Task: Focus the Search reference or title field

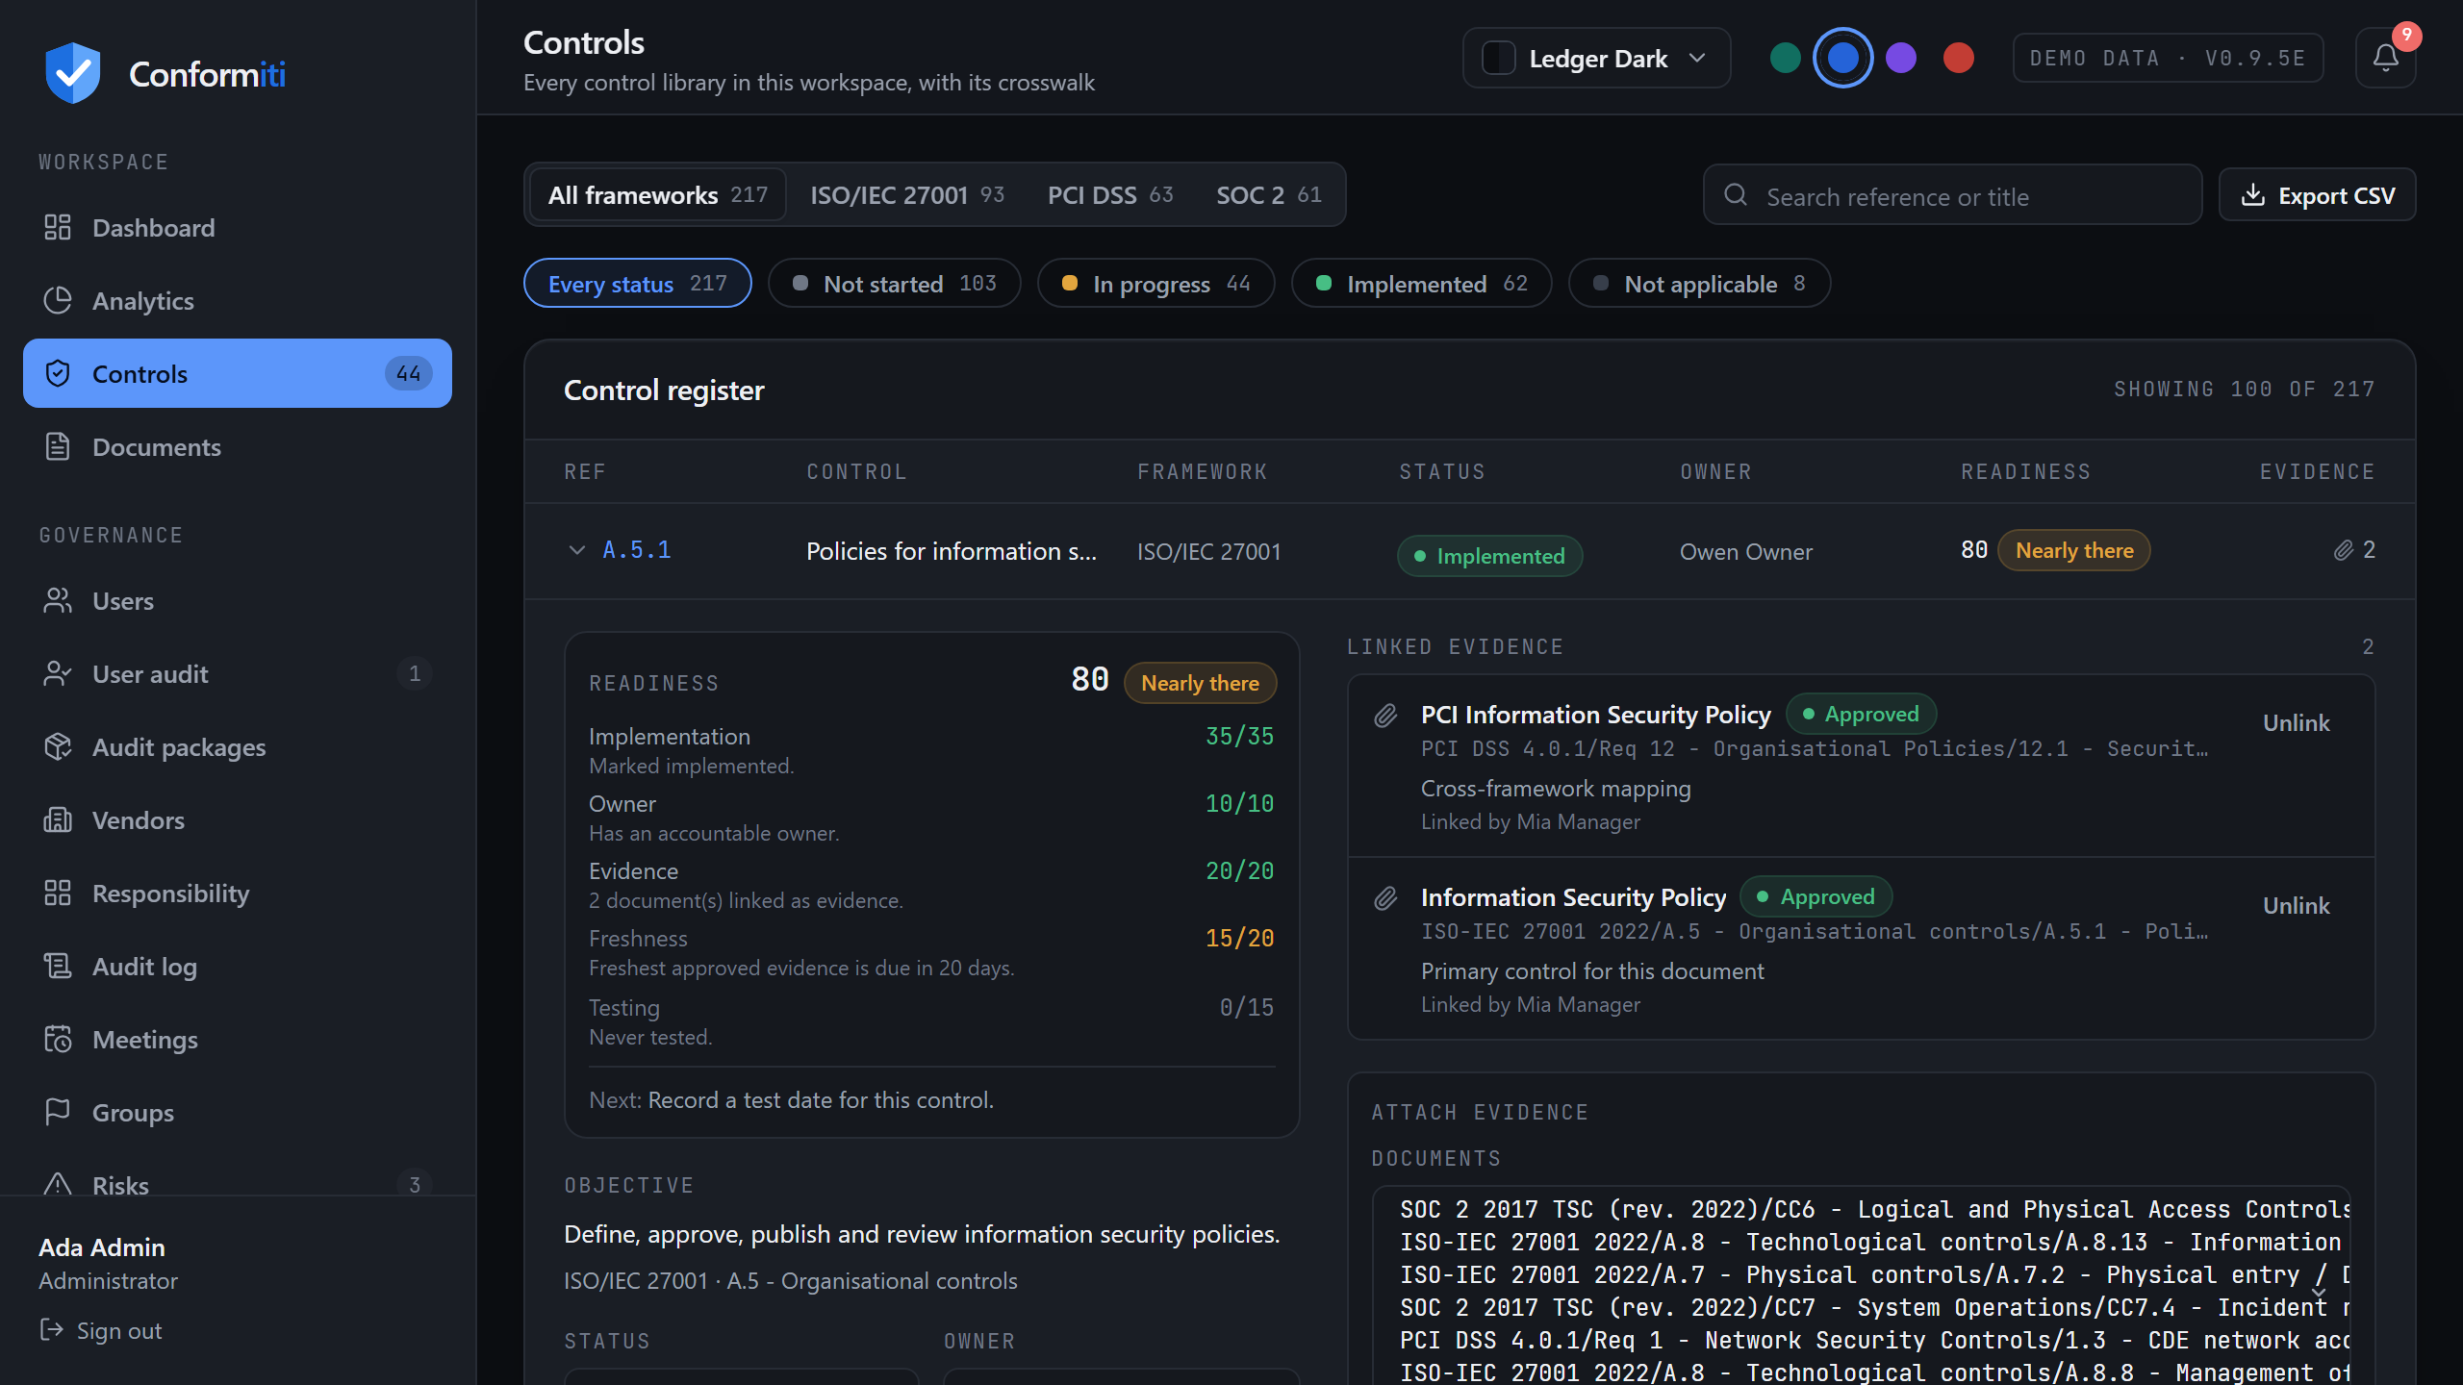Action: click(1953, 195)
